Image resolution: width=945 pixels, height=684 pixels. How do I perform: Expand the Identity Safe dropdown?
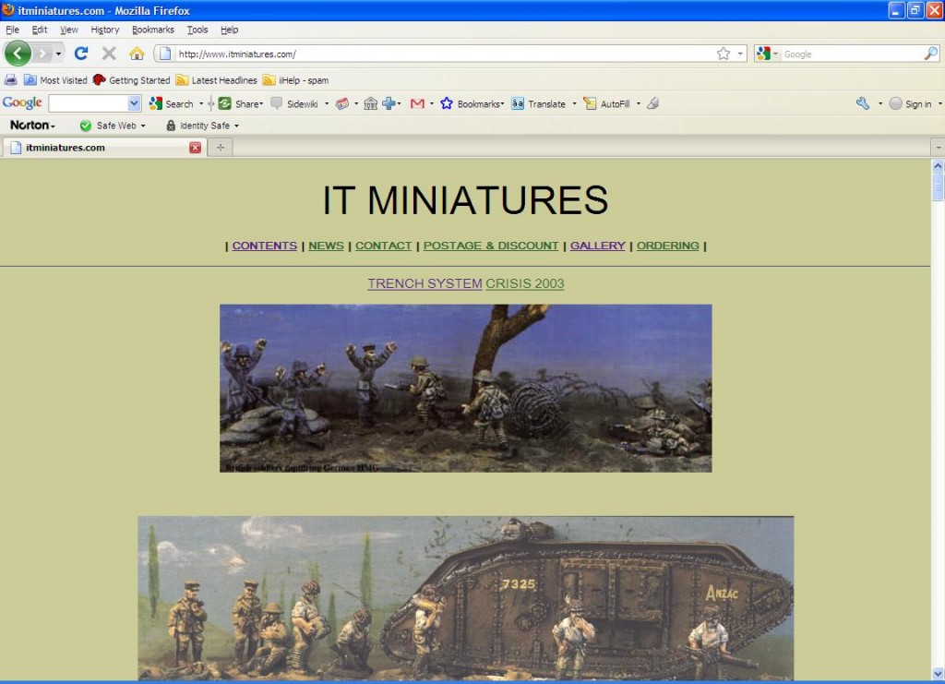[202, 126]
